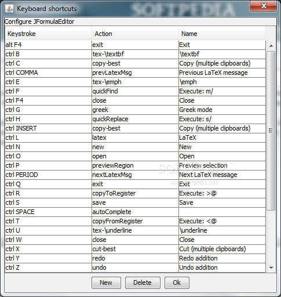
Task: Click the tex-\emph action cell
Action: pos(135,82)
